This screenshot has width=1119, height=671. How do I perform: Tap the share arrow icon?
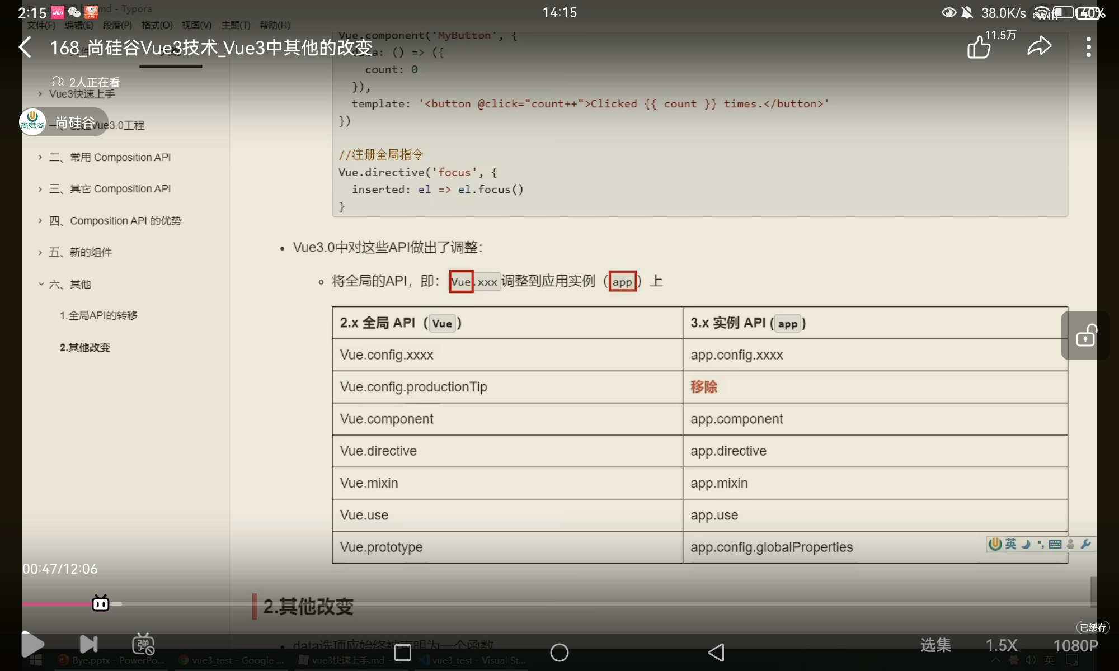[1039, 46]
